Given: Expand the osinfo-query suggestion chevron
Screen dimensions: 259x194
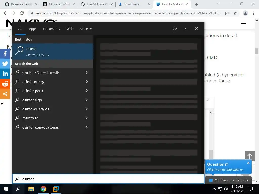Looking at the screenshot, I should pos(87,82).
